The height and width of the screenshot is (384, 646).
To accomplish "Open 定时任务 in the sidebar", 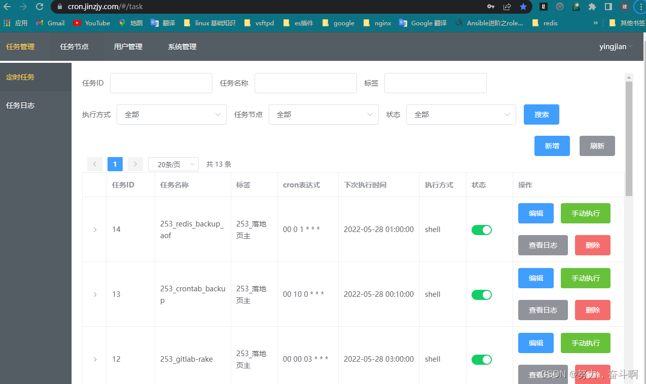I will click(x=35, y=77).
